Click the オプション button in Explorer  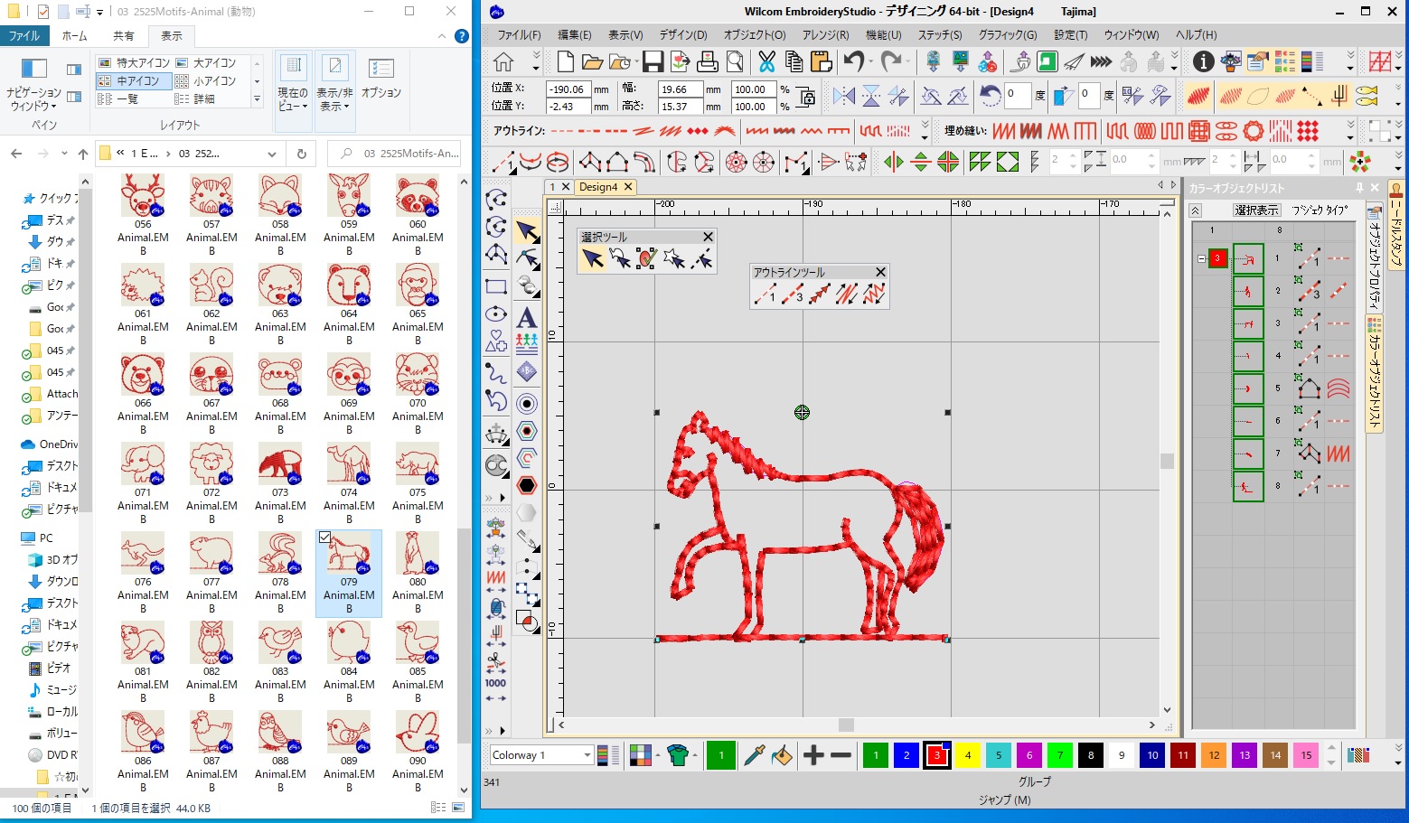coord(381,79)
